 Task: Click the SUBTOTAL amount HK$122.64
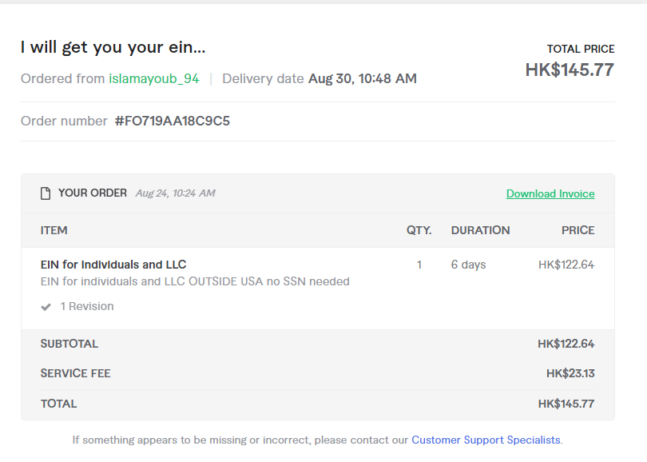point(566,345)
